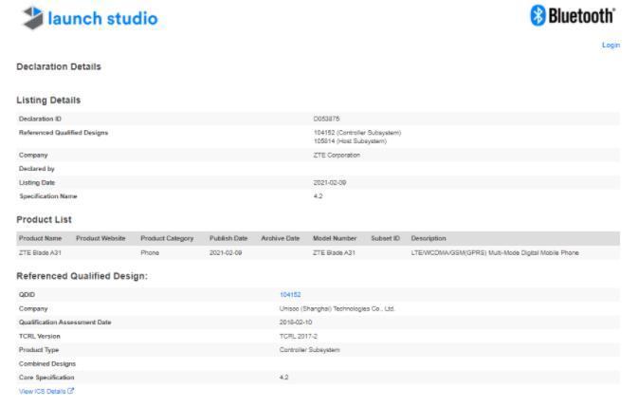The width and height of the screenshot is (638, 406).
Task: Click the Qualification Assessment Date label
Action: (64, 323)
